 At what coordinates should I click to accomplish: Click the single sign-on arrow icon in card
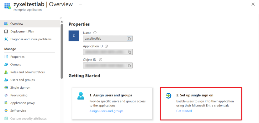(x=169, y=96)
